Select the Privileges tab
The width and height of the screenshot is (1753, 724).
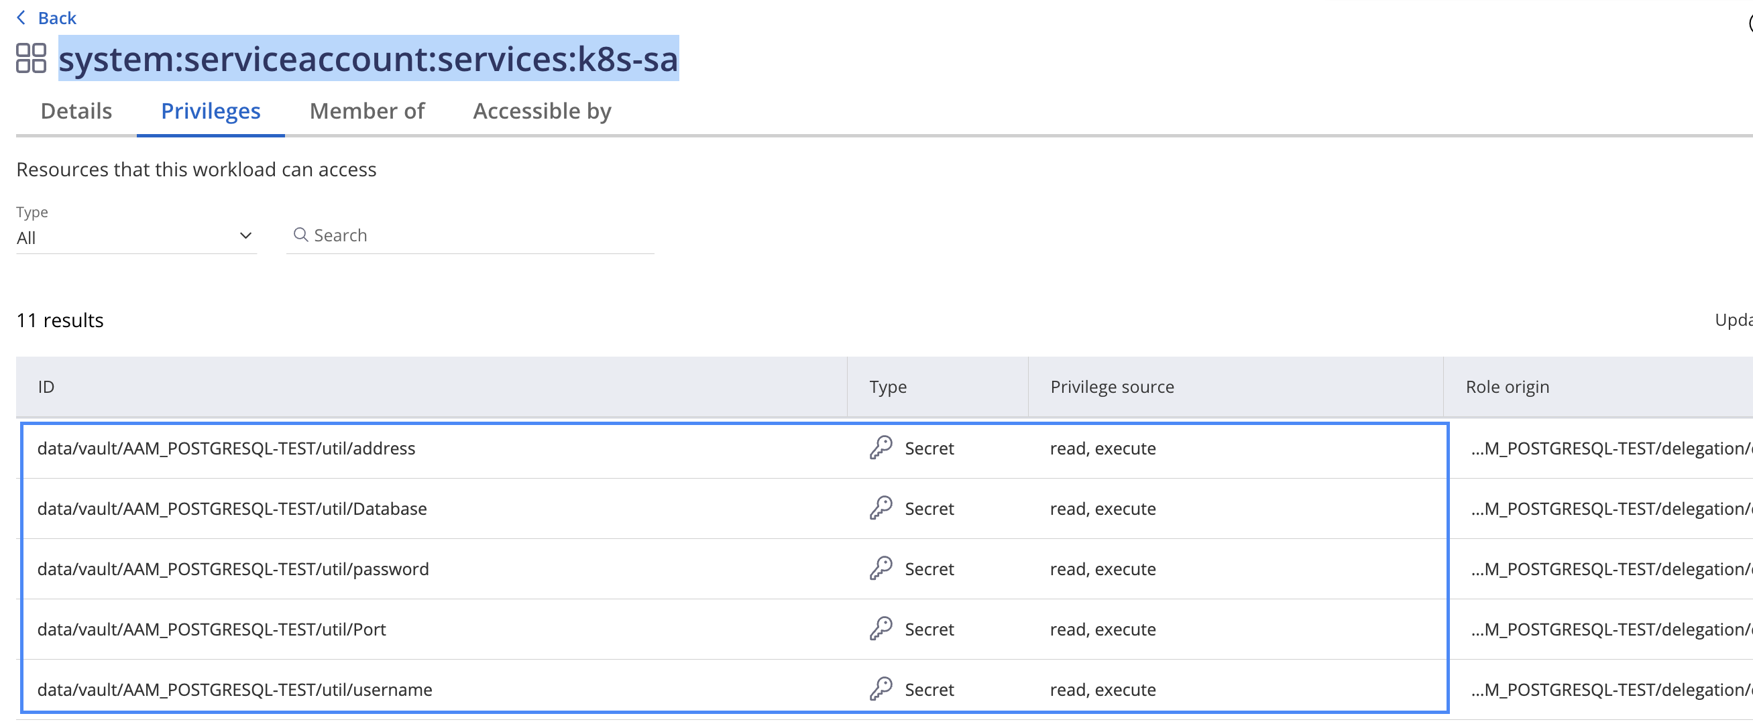[x=211, y=111]
